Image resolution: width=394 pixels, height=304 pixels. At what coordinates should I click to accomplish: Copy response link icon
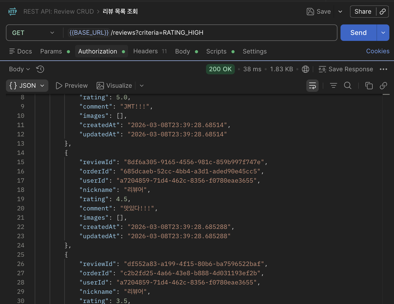[x=383, y=86]
